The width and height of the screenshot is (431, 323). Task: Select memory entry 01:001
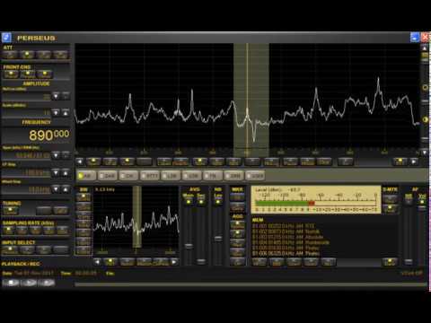tap(284, 226)
